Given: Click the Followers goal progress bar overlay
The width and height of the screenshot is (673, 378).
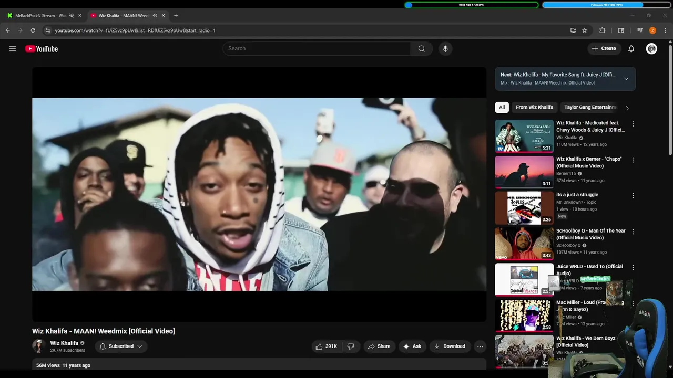Looking at the screenshot, I should click(606, 5).
